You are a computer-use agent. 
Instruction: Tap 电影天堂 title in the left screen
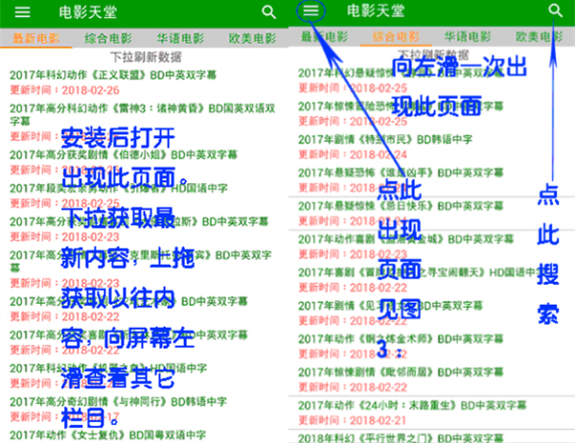click(88, 12)
